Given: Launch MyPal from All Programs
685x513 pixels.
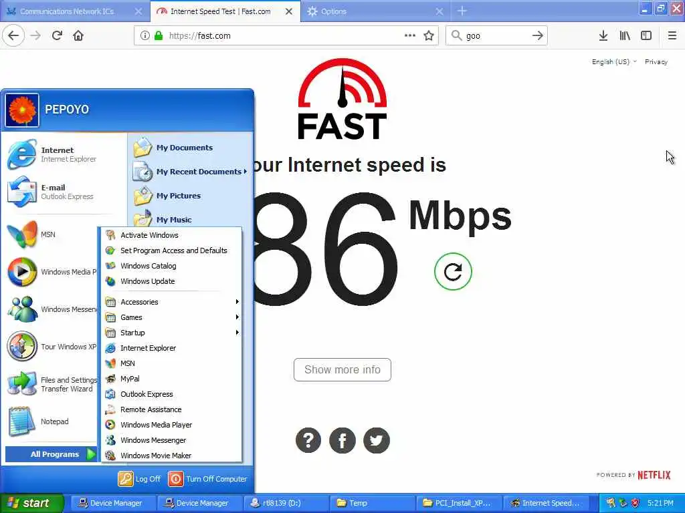Looking at the screenshot, I should pos(172,379).
